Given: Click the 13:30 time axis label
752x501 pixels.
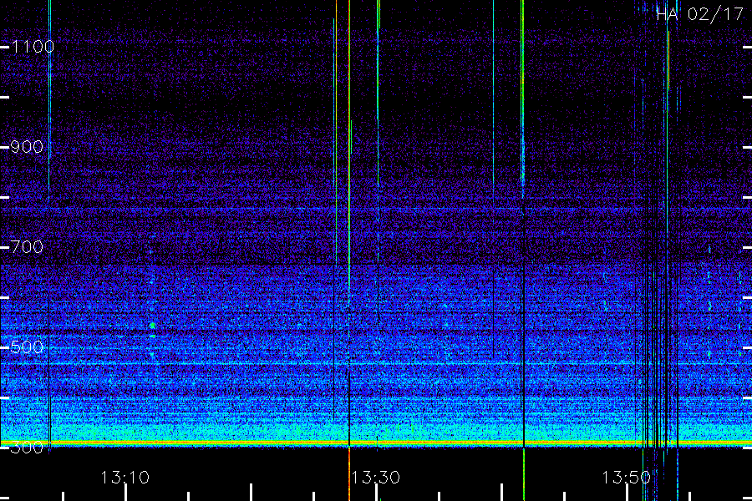Looking at the screenshot, I should [x=375, y=478].
